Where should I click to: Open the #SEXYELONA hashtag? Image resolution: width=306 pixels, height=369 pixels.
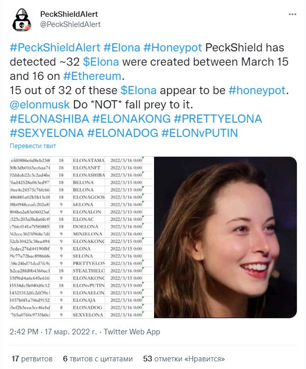click(x=47, y=133)
